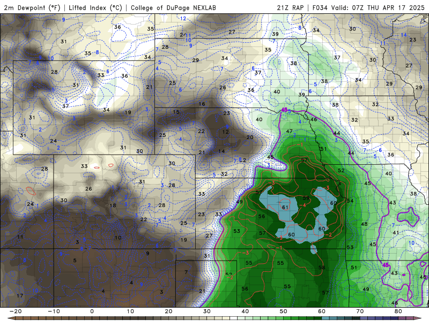Click the black dewpoint value 12

tap(225, 132)
